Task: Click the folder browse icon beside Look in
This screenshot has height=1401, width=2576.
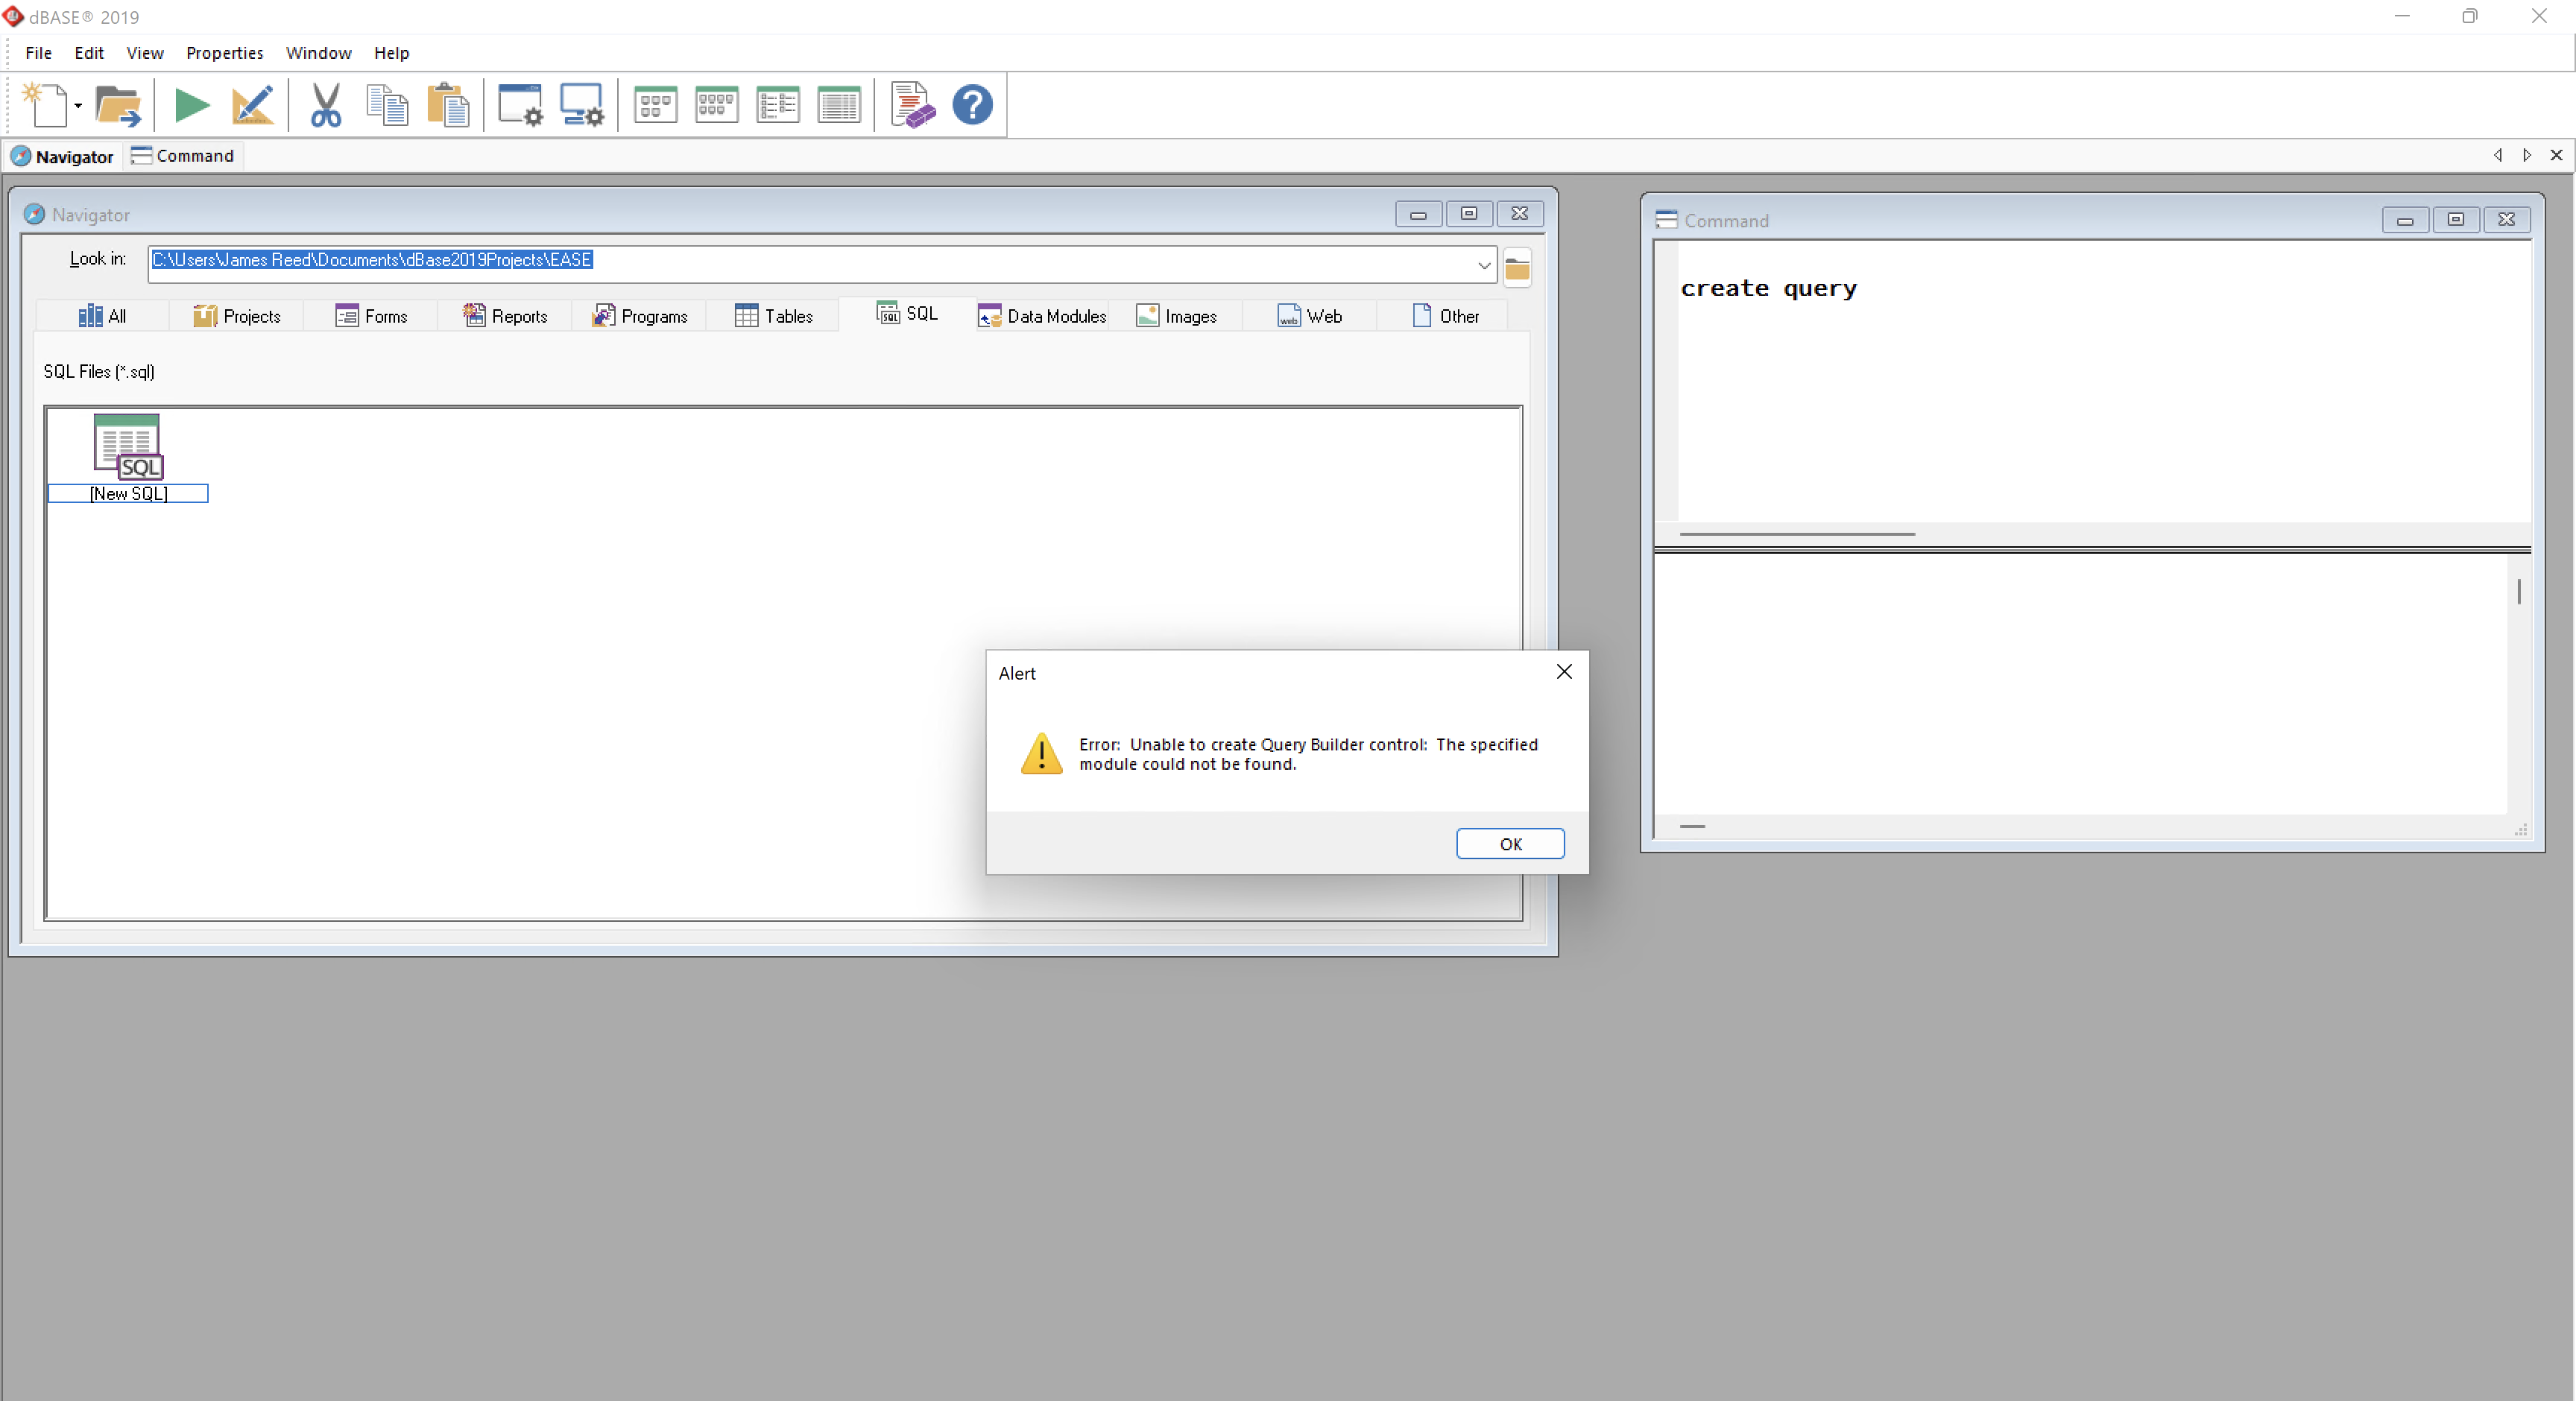Action: tap(1516, 268)
